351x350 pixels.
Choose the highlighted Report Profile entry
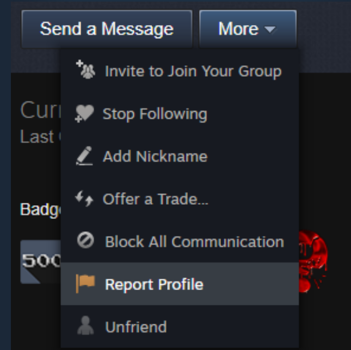tap(180, 284)
